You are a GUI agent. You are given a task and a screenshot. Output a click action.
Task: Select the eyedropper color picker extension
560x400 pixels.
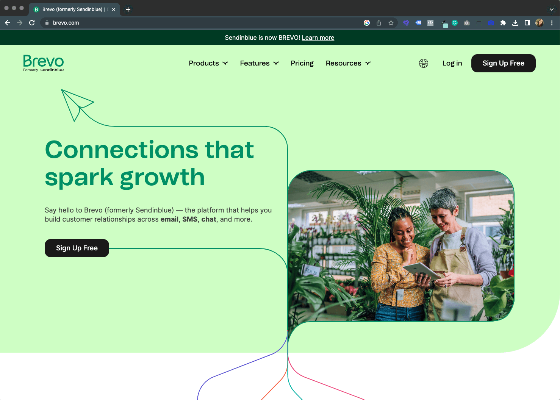[444, 23]
